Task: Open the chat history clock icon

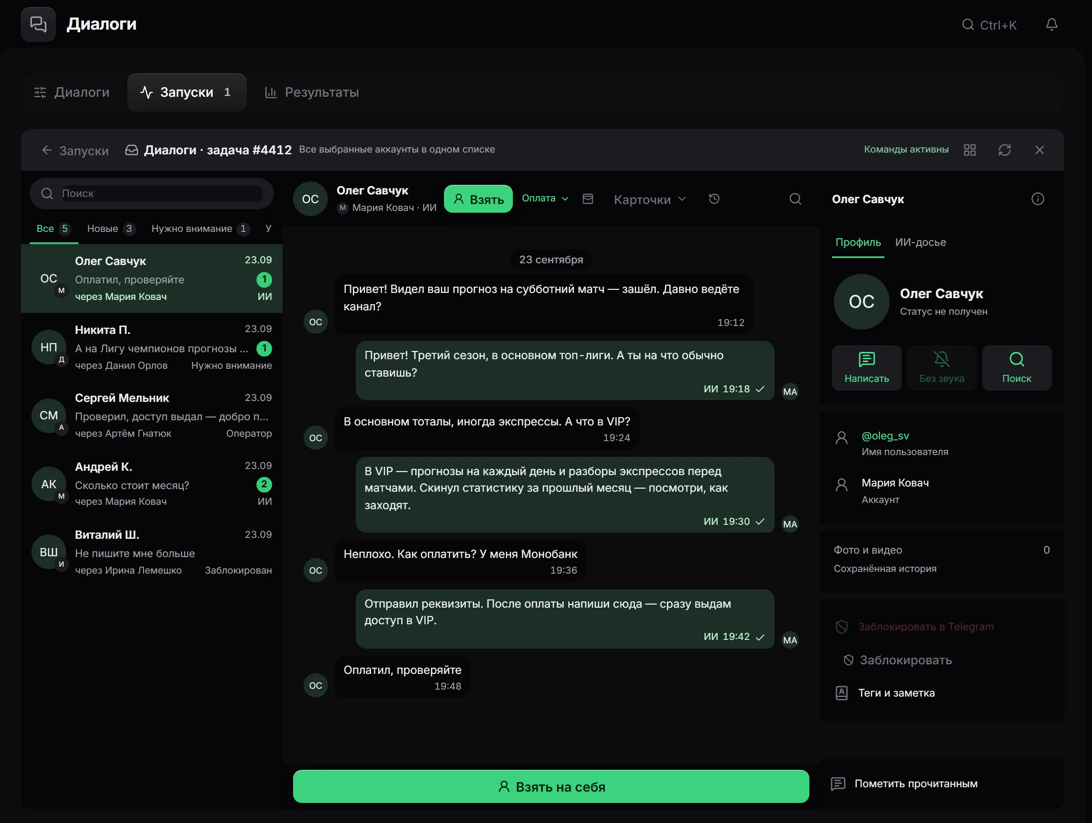Action: click(x=714, y=199)
